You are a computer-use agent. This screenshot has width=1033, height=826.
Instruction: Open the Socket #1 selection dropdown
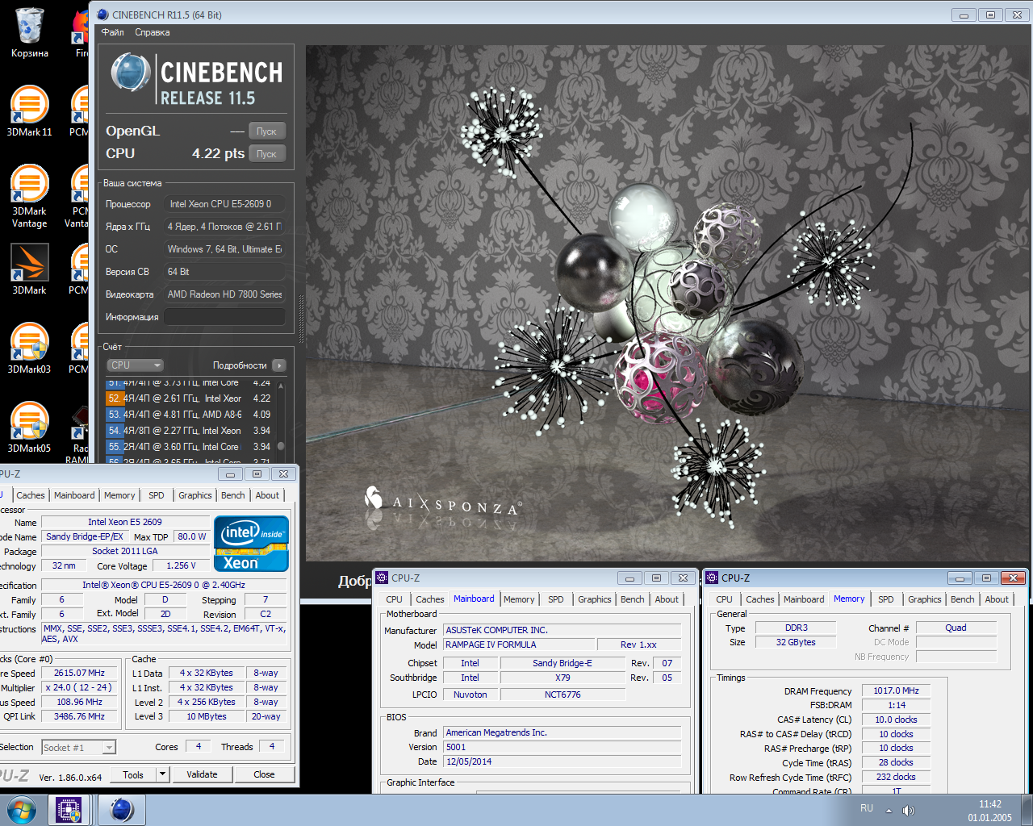[79, 748]
